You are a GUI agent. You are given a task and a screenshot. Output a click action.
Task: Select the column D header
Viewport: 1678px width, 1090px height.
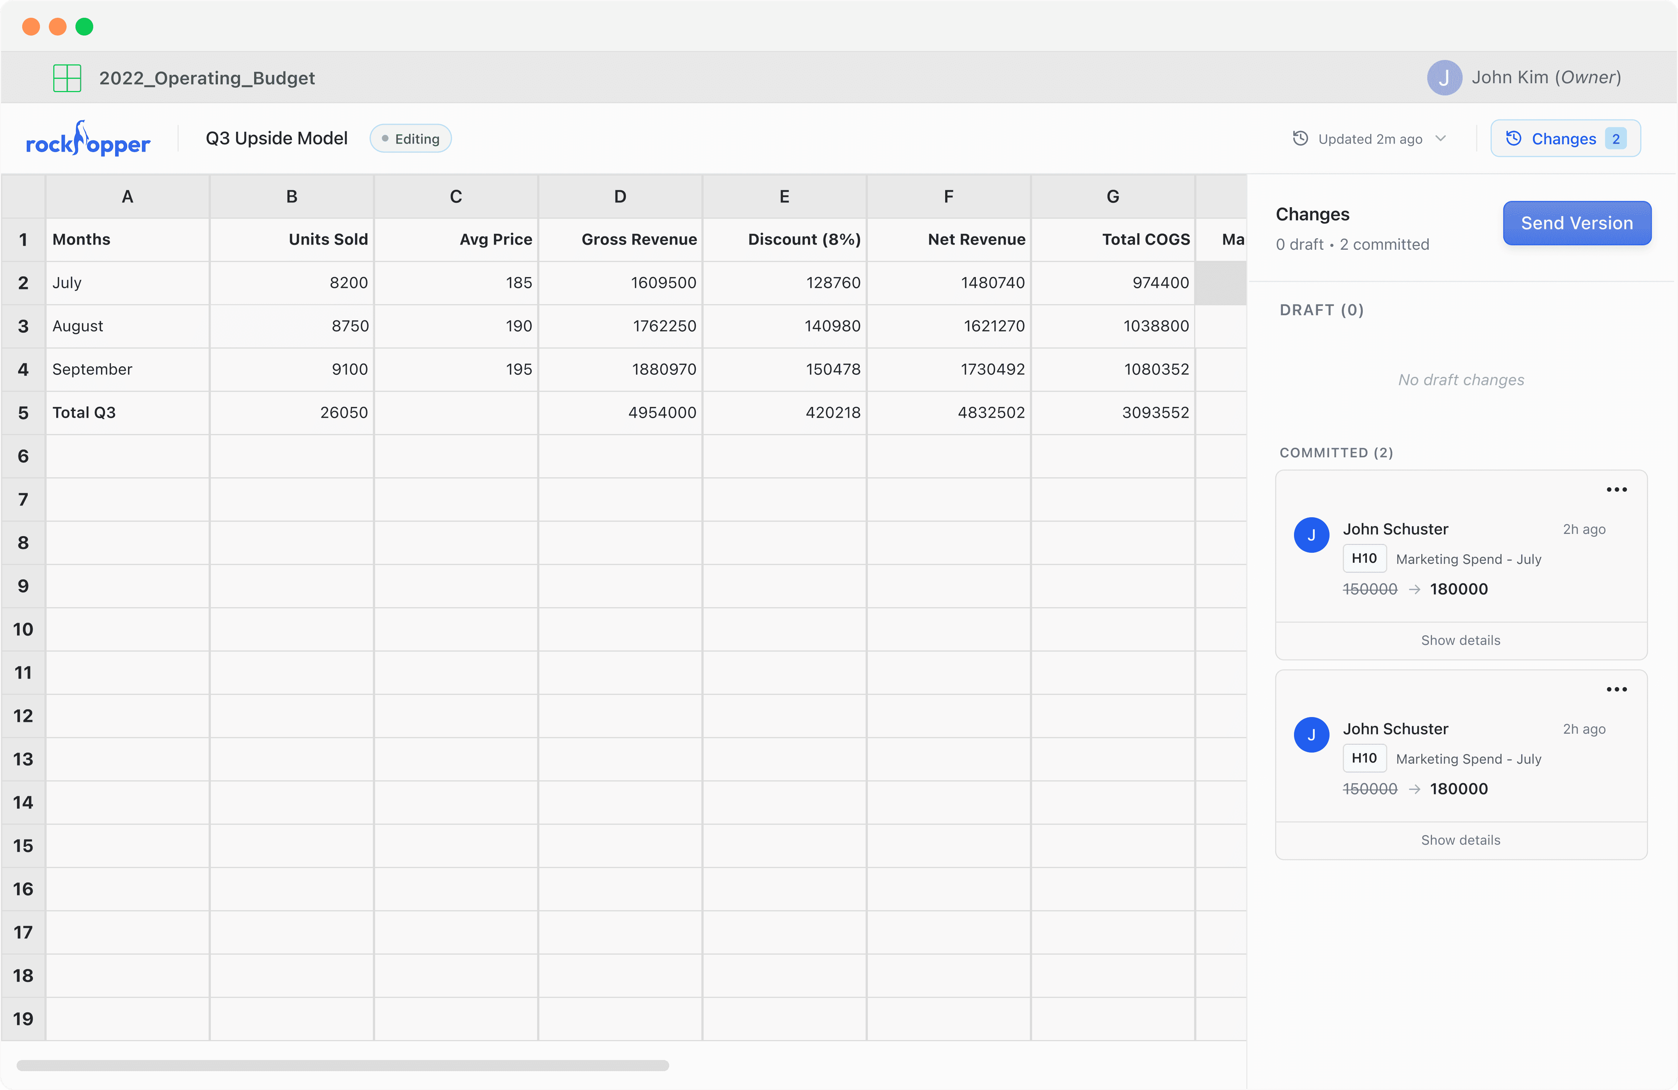pos(620,197)
